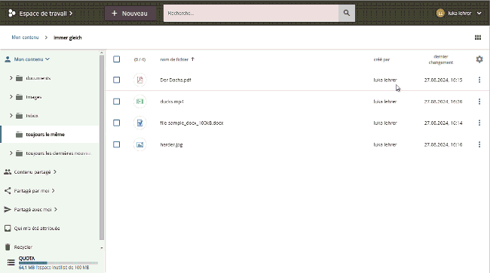Open the file ducks.mp4
The image size is (490, 273).
172,102
